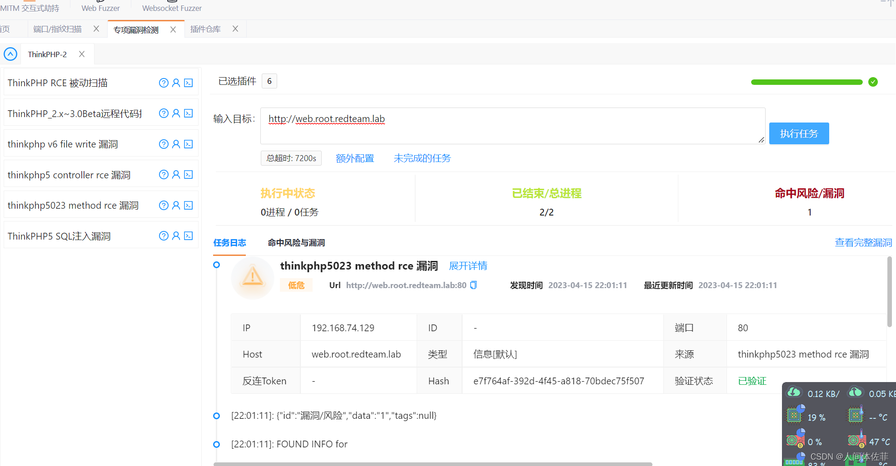
Task: View author icon of thinkphp5023 method rce plugin
Action: click(176, 205)
